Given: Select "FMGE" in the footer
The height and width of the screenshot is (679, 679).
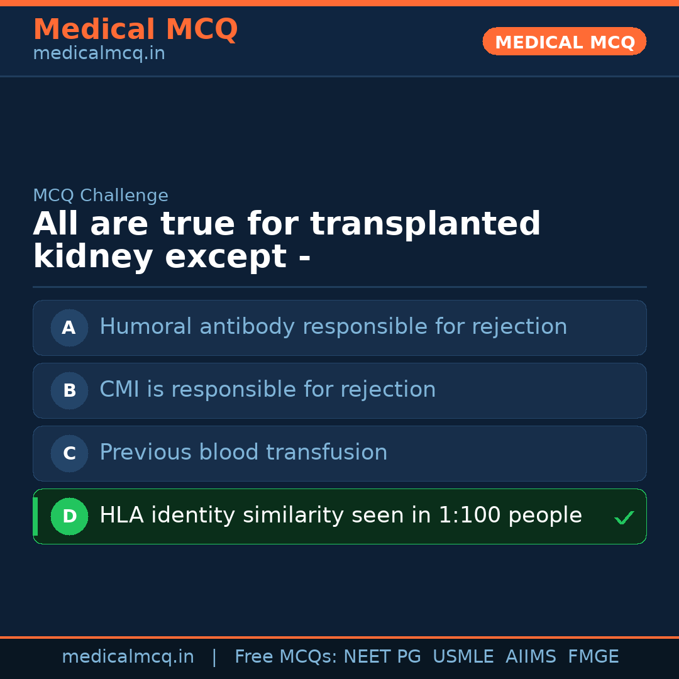Looking at the screenshot, I should click(x=593, y=657).
